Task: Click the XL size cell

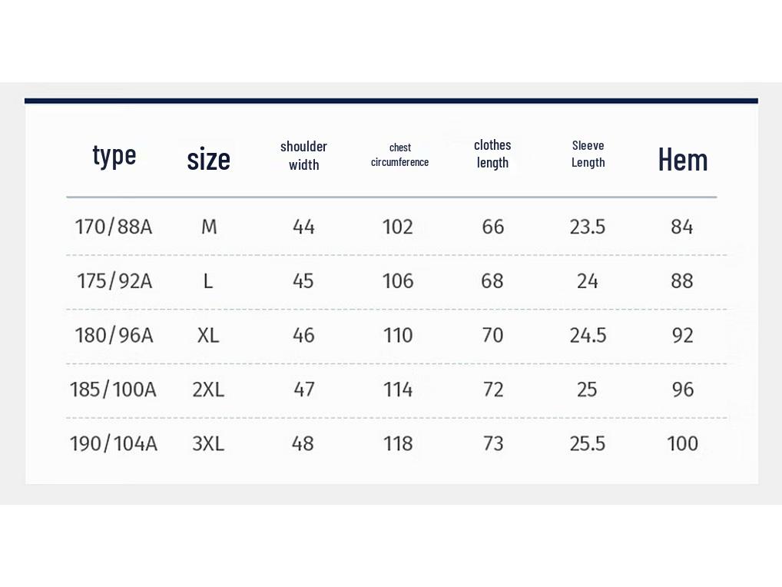Action: click(x=208, y=335)
